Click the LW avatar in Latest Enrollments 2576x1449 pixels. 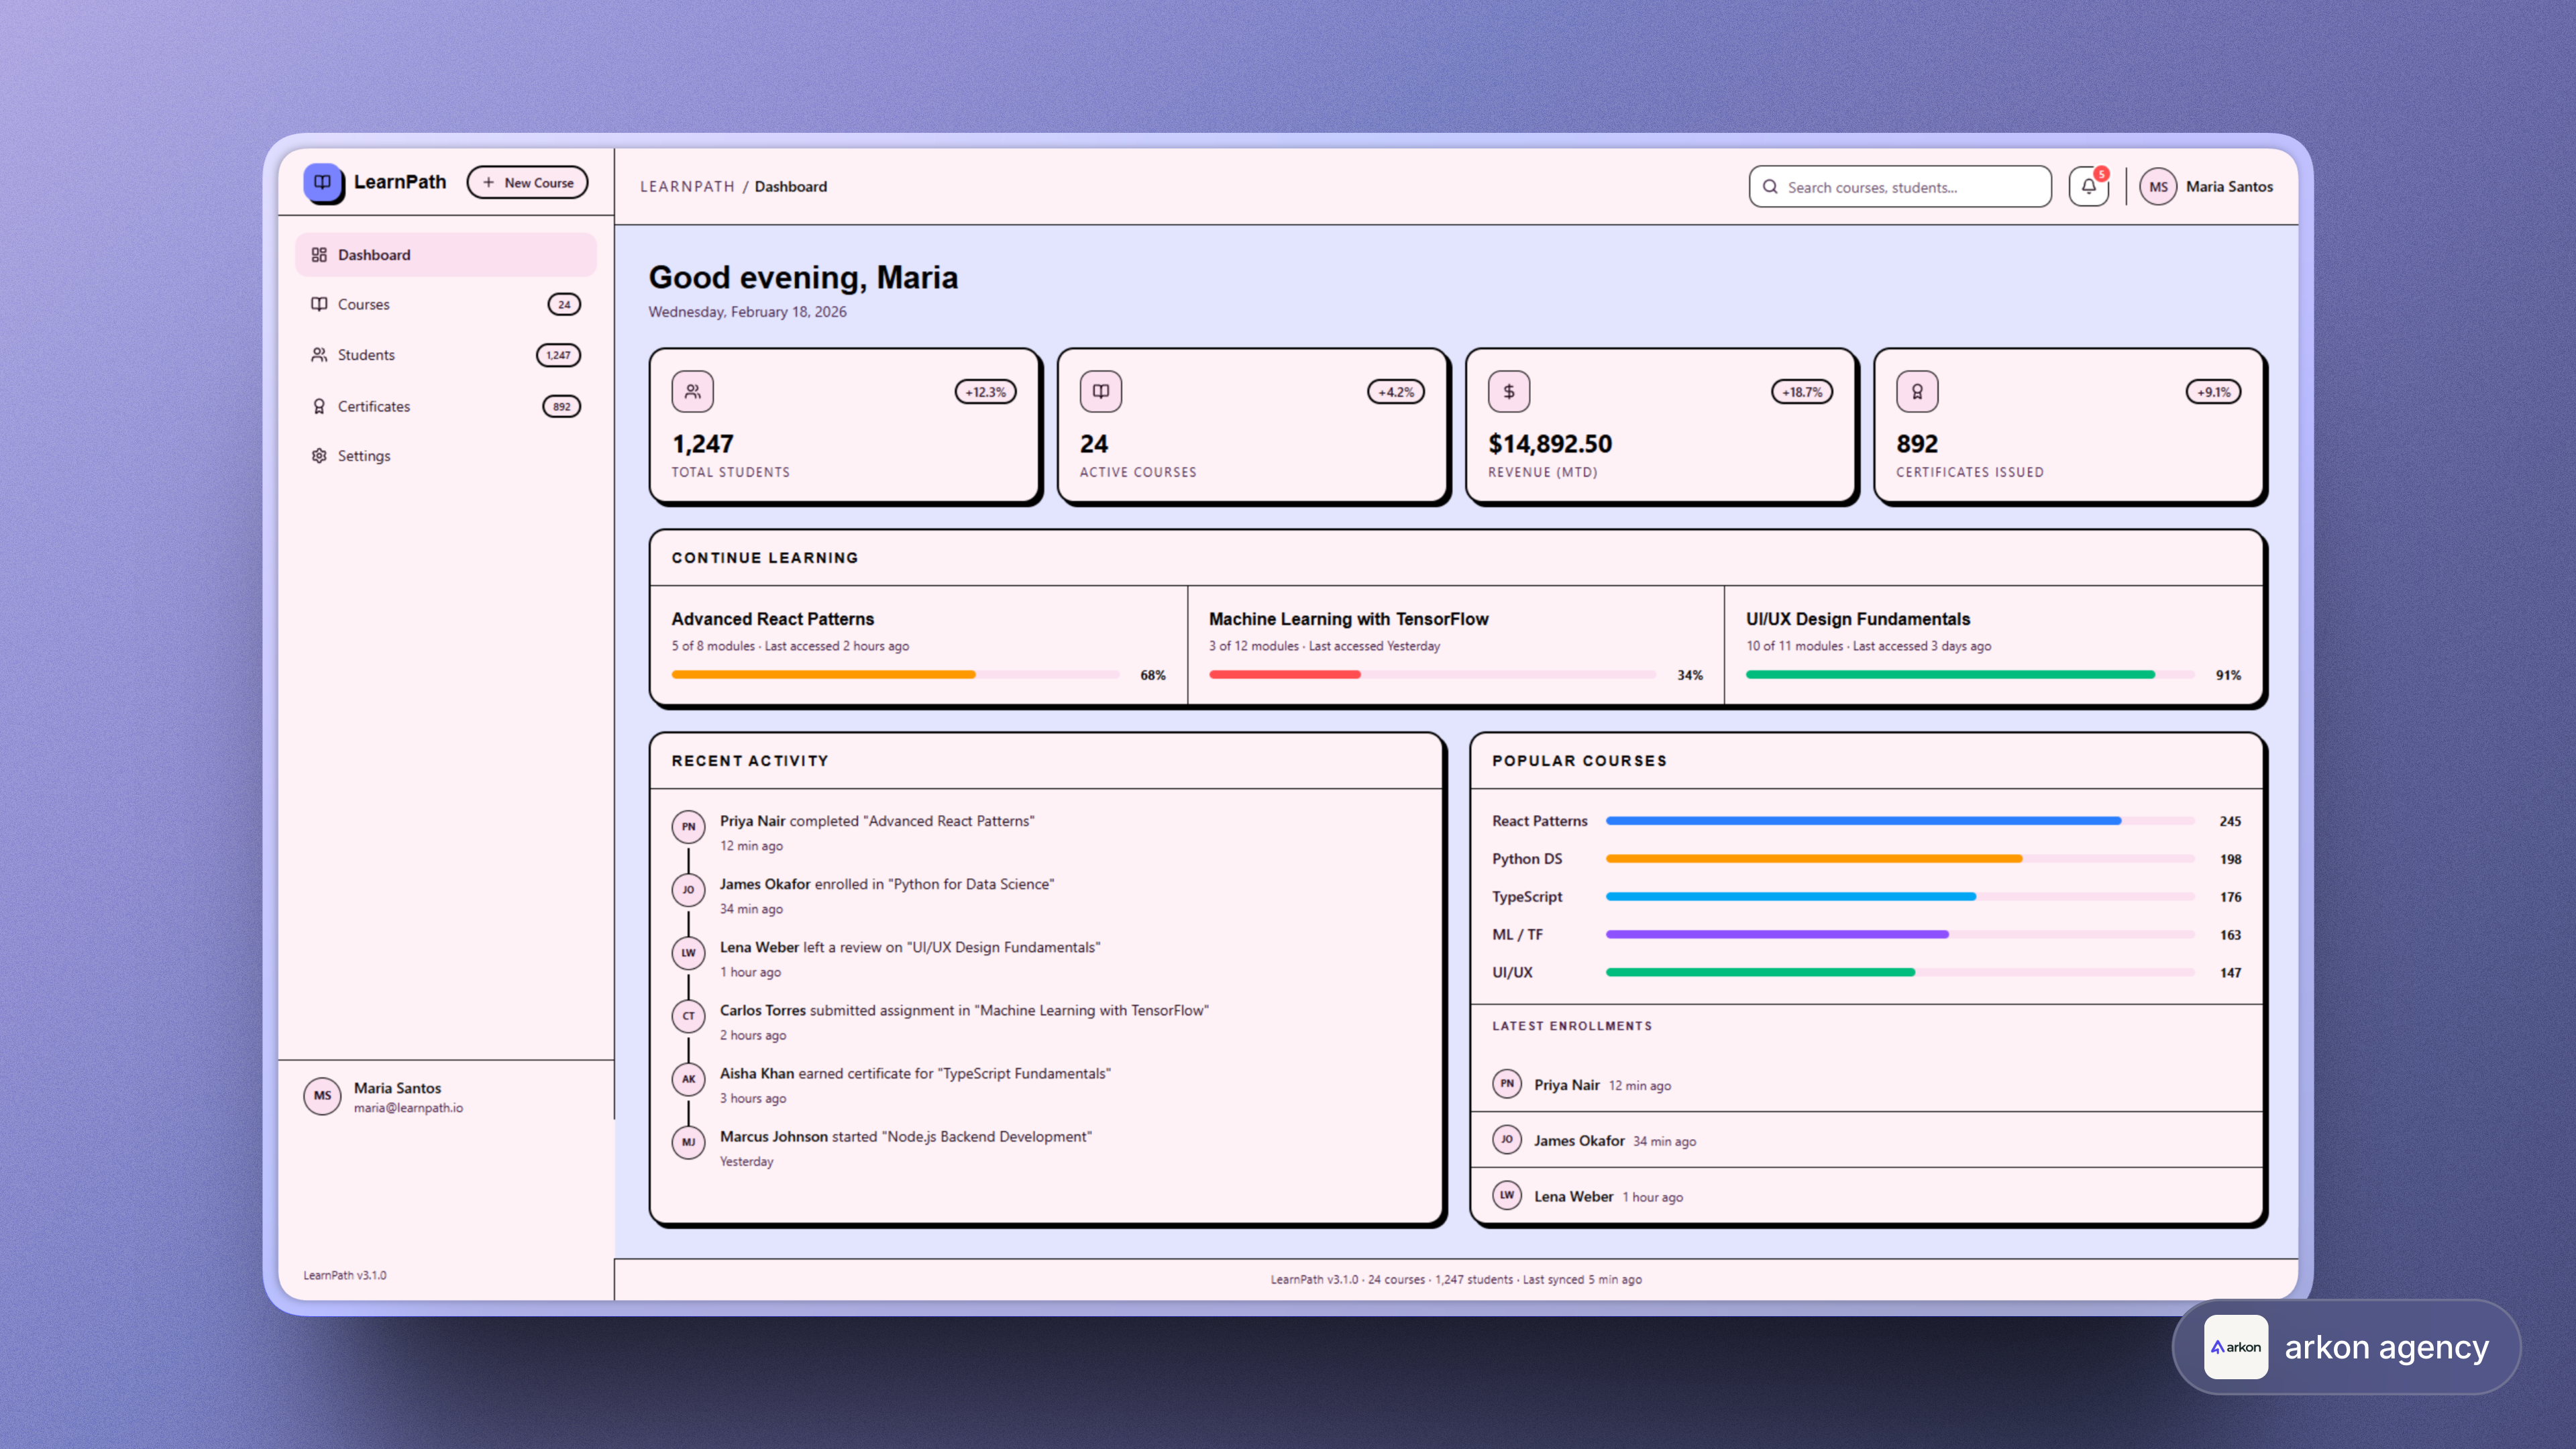(1507, 1196)
